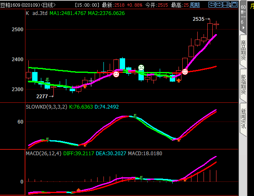
Task: Click the 2500 price axis label
Action: pos(18,30)
